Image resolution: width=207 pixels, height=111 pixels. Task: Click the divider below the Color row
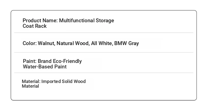coord(104,52)
